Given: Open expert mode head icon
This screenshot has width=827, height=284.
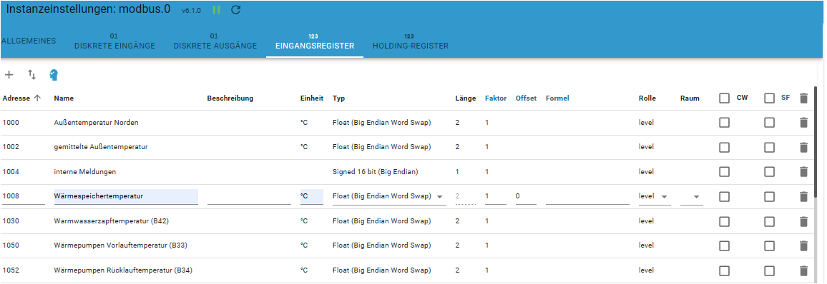Looking at the screenshot, I should (x=54, y=75).
